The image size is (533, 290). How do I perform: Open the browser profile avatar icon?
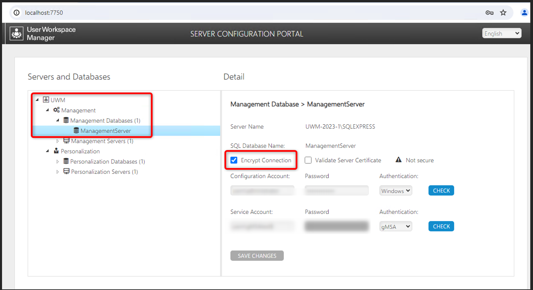(x=524, y=13)
